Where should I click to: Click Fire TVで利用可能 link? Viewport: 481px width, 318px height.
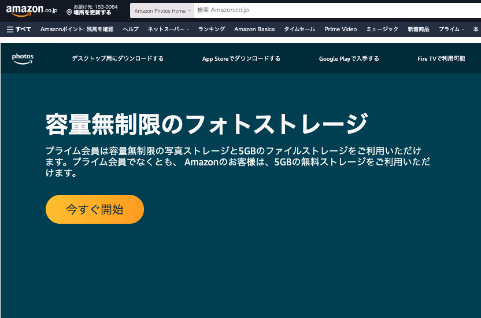441,58
